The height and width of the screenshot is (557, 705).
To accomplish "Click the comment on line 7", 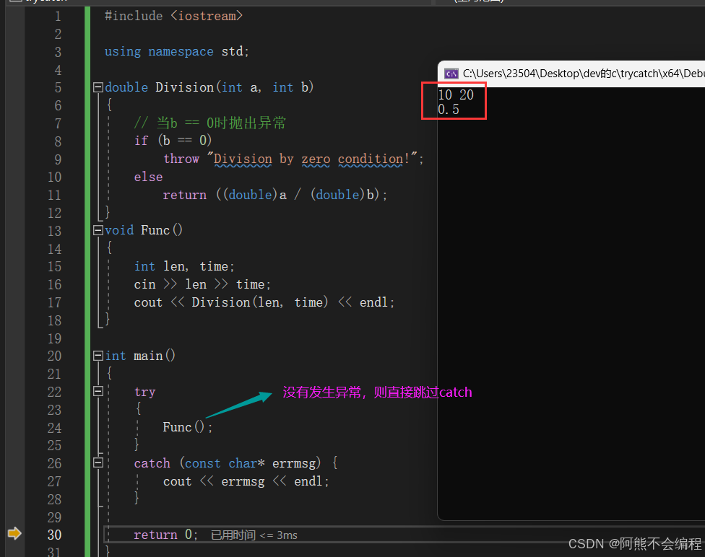I will point(210,123).
